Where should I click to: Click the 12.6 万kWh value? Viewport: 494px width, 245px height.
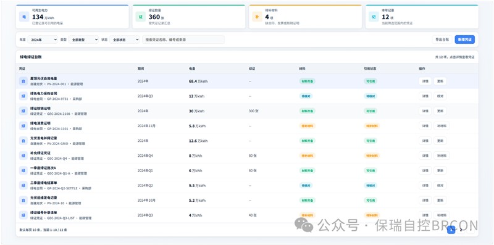[x=198, y=141]
